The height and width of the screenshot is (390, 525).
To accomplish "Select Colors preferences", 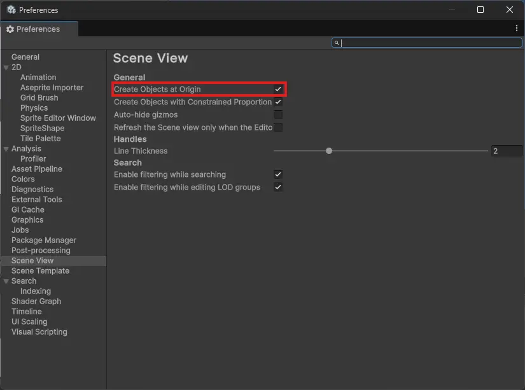I will 23,179.
